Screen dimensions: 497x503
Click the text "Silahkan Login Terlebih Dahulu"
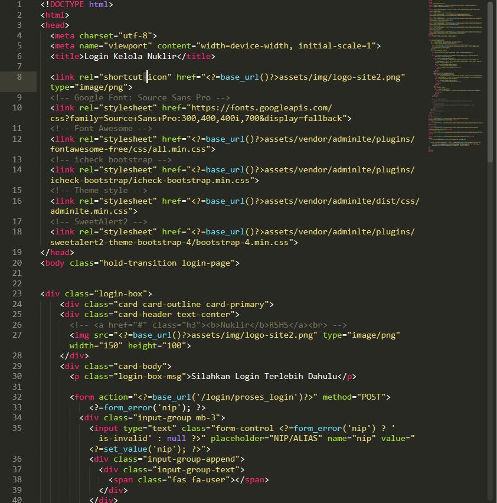pos(264,376)
